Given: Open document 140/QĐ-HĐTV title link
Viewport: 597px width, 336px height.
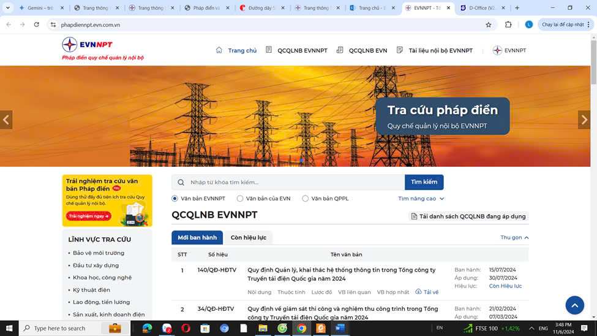Looking at the screenshot, I should [342, 274].
